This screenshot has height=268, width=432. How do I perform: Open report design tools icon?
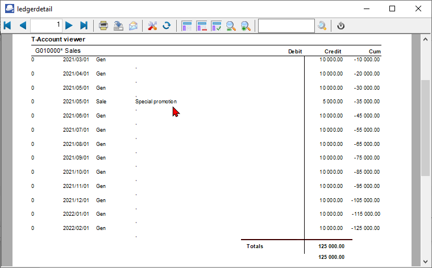coord(152,26)
